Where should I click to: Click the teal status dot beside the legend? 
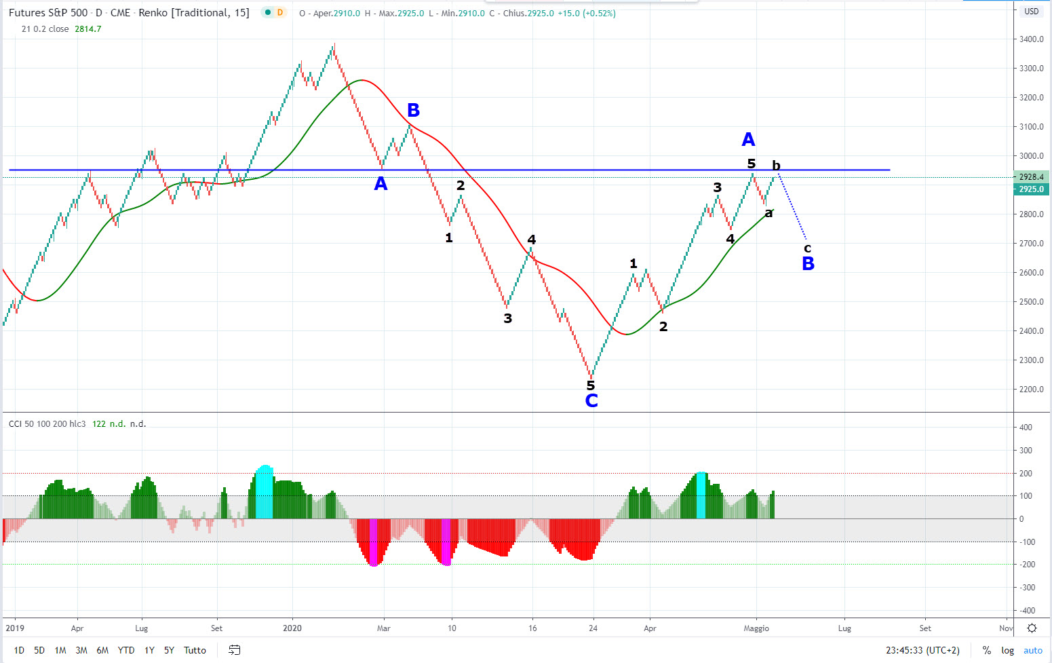pos(269,12)
